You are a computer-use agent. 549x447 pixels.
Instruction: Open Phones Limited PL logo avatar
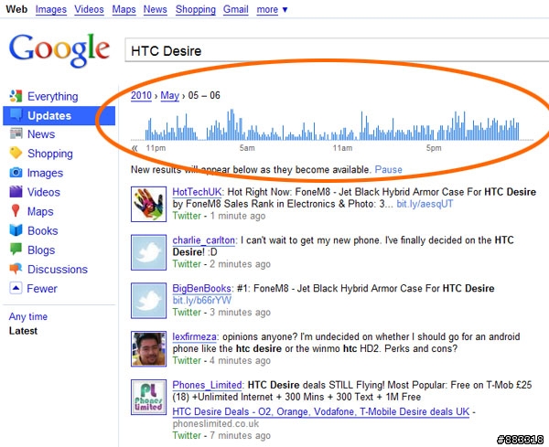point(148,398)
